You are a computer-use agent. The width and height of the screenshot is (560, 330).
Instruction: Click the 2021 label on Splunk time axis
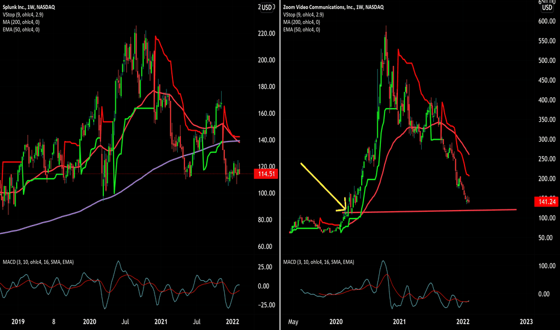160,322
